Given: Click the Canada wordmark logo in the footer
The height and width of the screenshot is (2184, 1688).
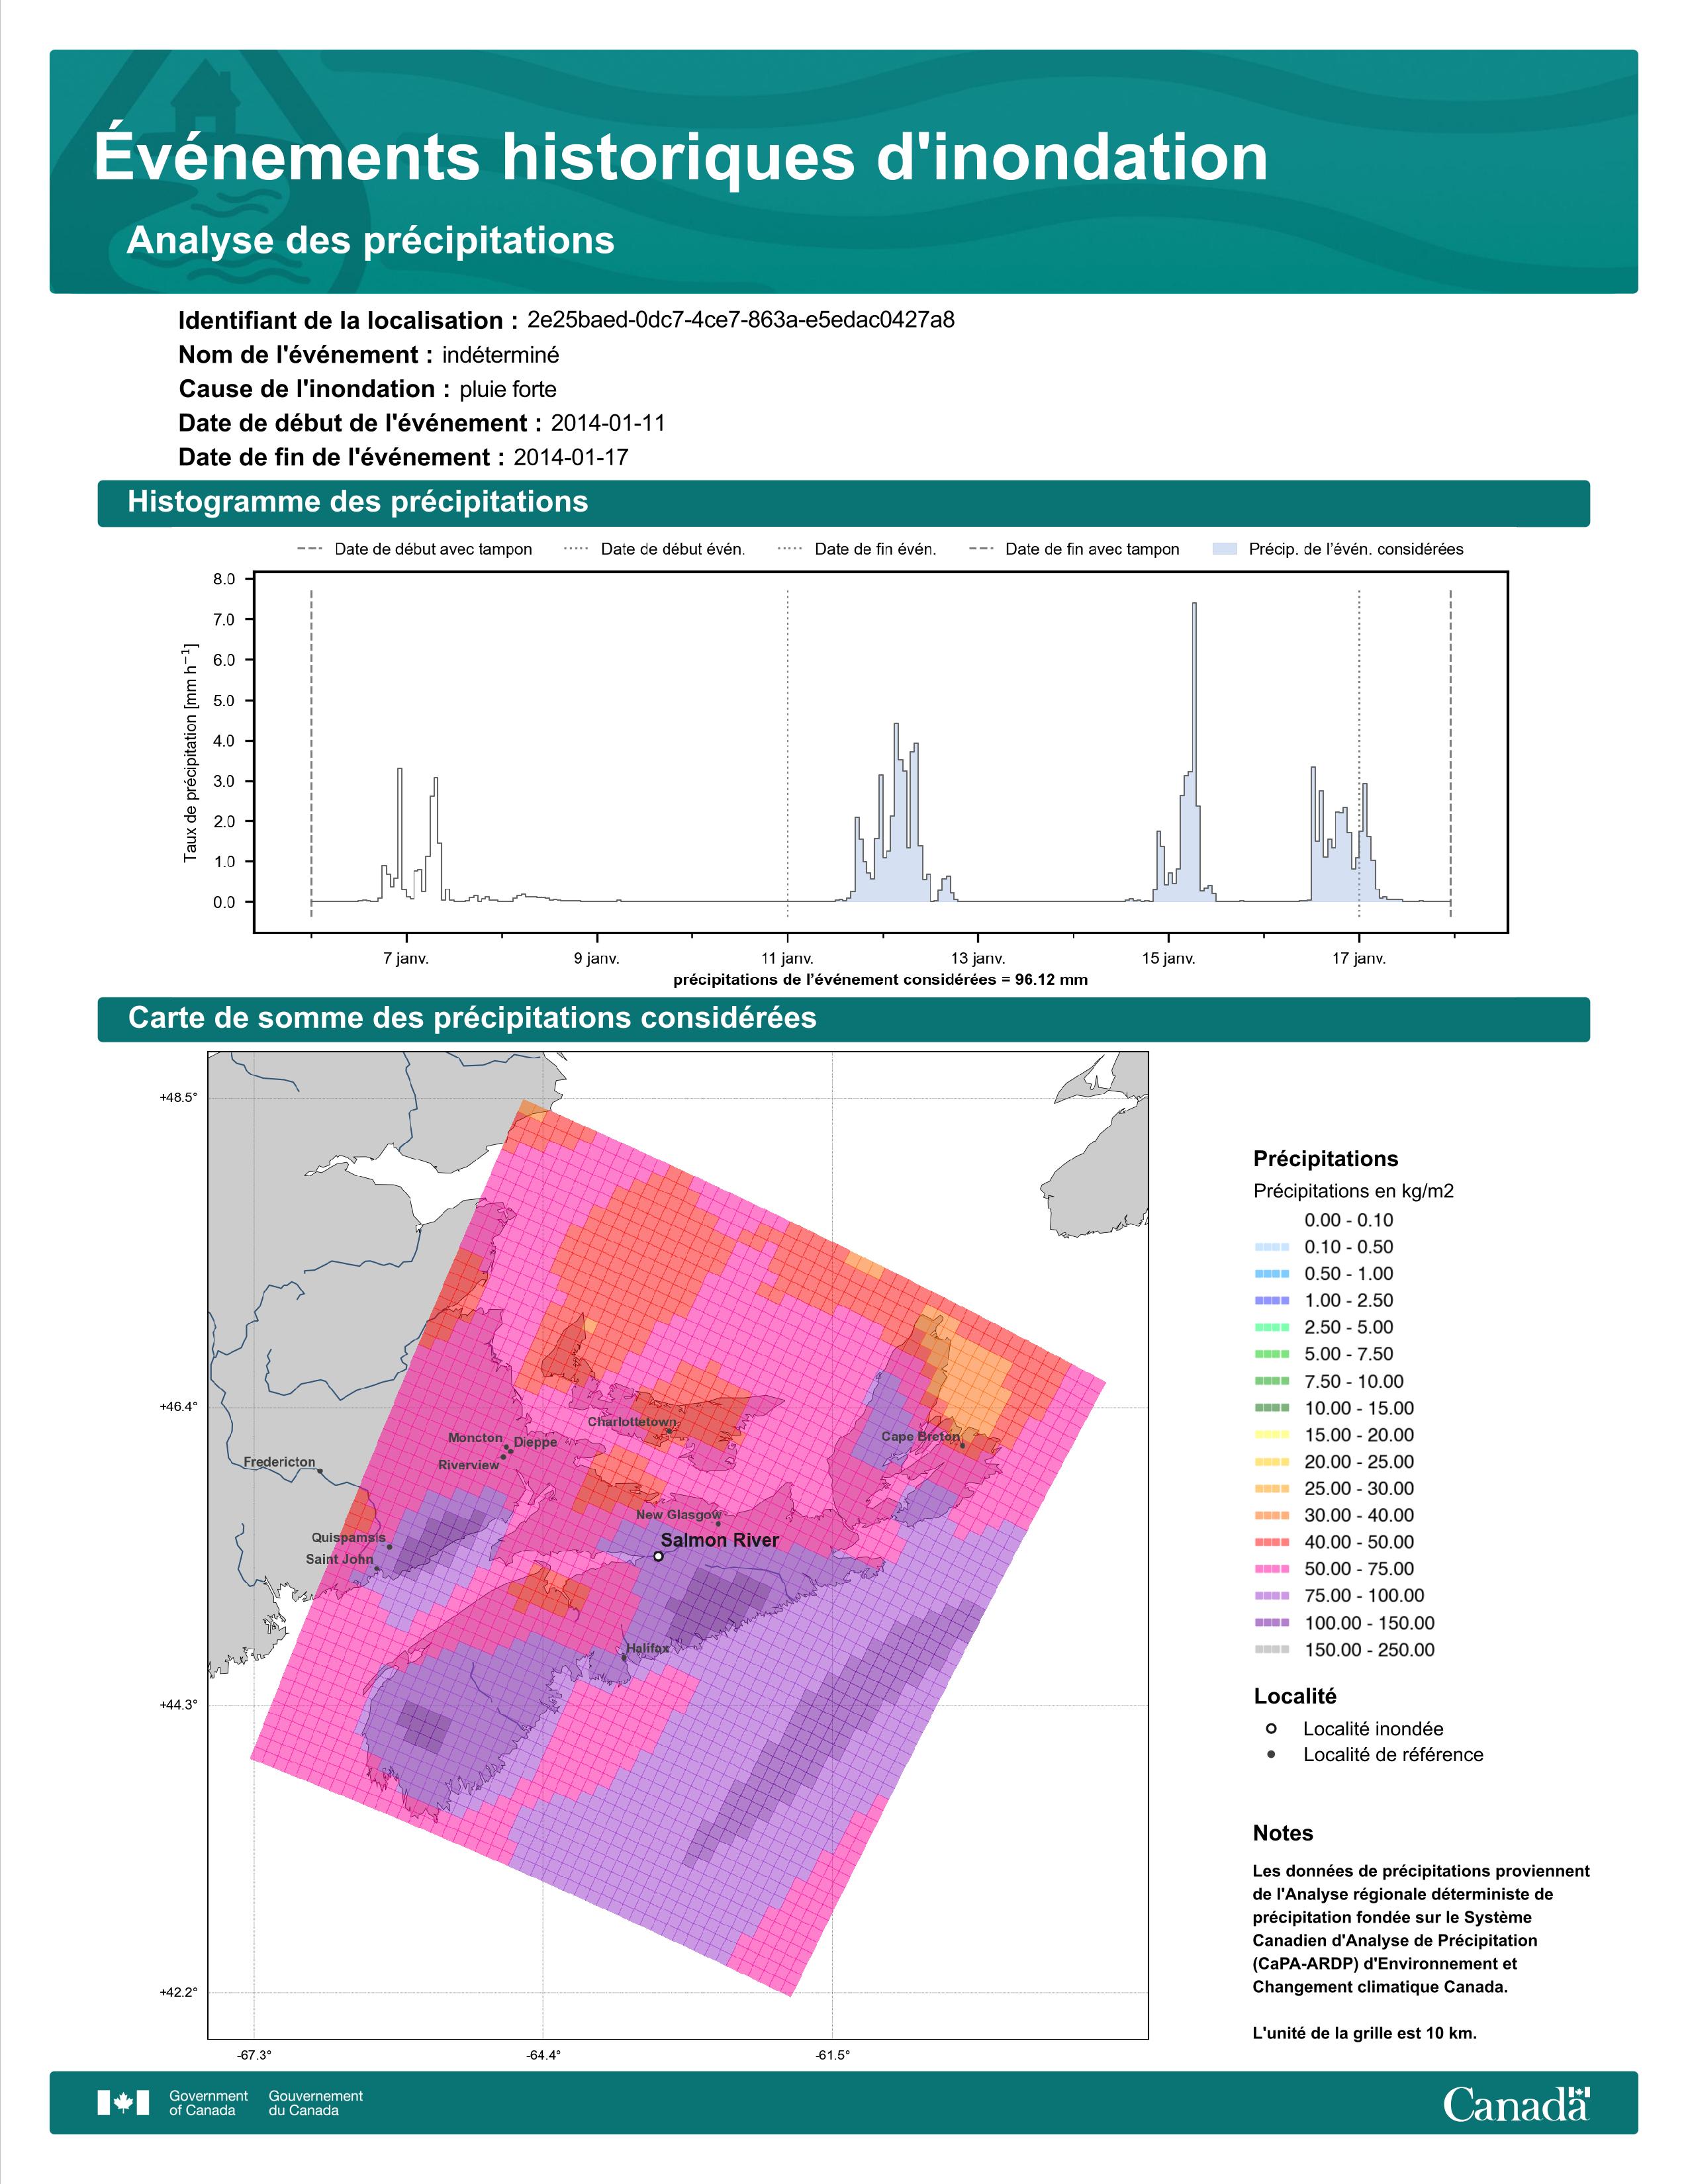Looking at the screenshot, I should 1516,2103.
